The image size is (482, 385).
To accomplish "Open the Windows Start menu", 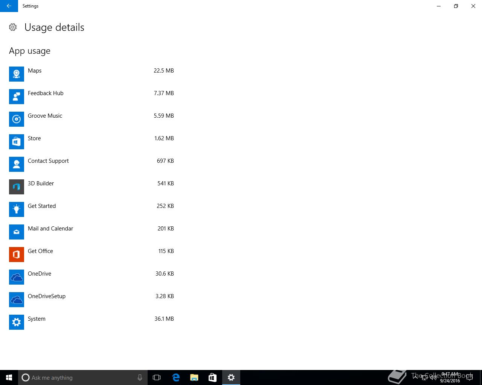I will tap(9, 377).
